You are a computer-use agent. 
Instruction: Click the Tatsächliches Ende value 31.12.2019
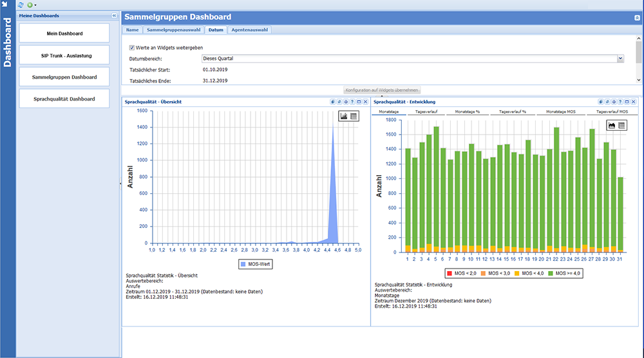215,81
